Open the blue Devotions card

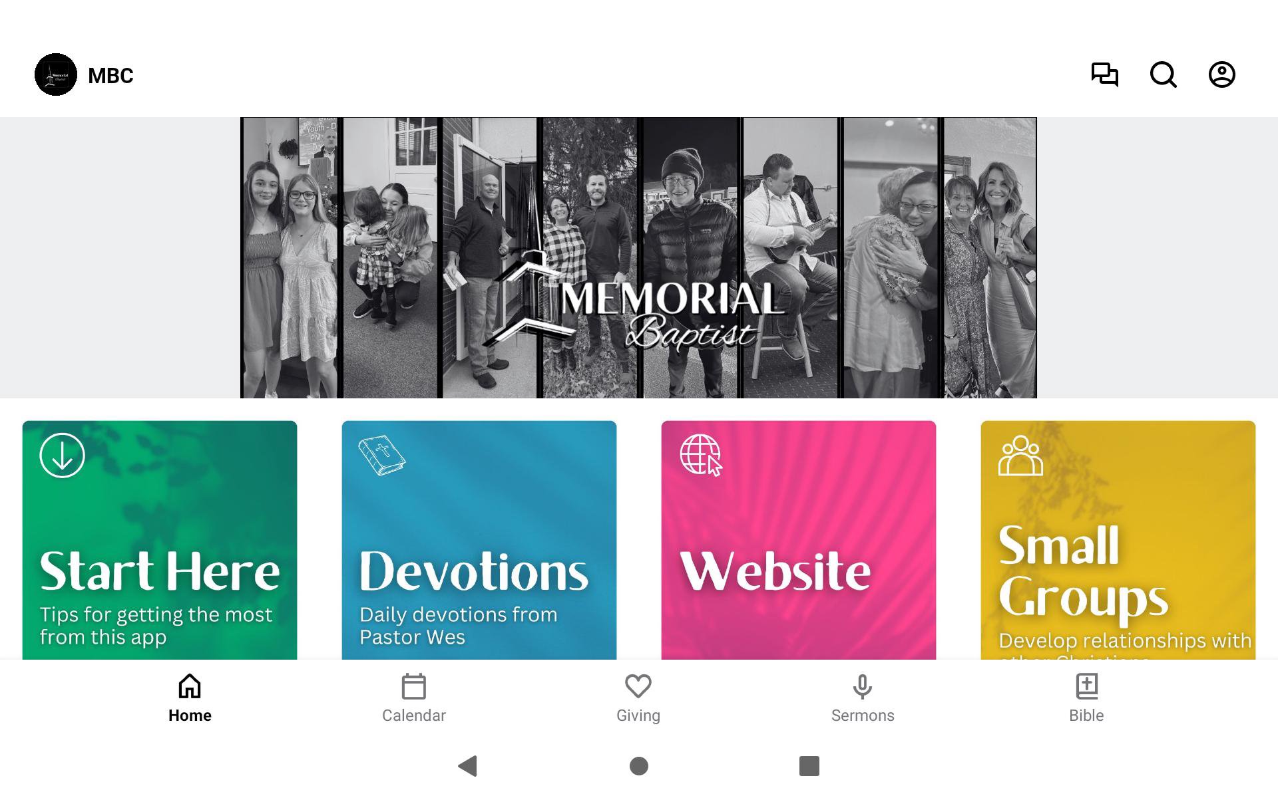(x=479, y=540)
